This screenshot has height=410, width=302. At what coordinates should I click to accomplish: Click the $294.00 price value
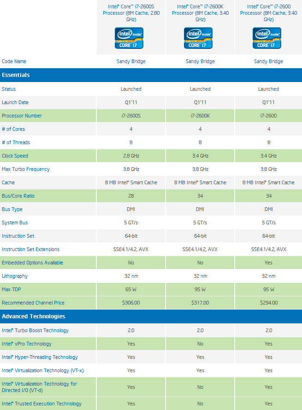click(269, 303)
